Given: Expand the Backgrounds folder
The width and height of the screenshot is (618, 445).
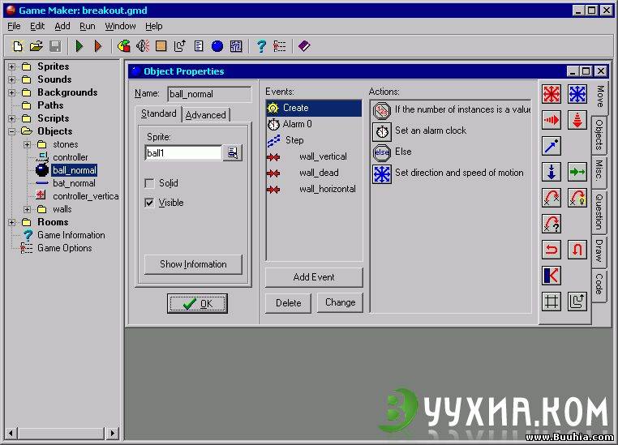Looking at the screenshot, I should pyautogui.click(x=12, y=92).
